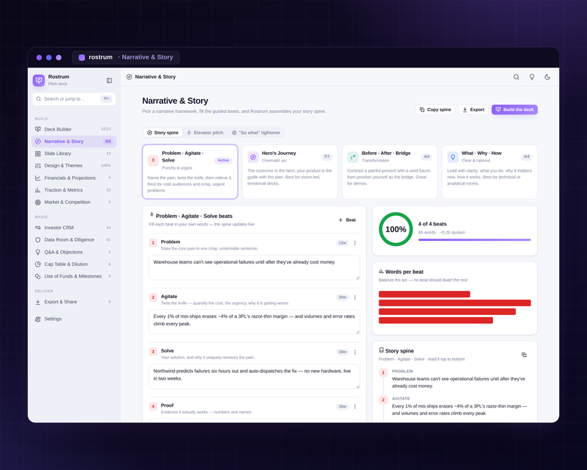Click the compass icon on Hero's Journey card
The image size is (587, 470).
coord(253,157)
